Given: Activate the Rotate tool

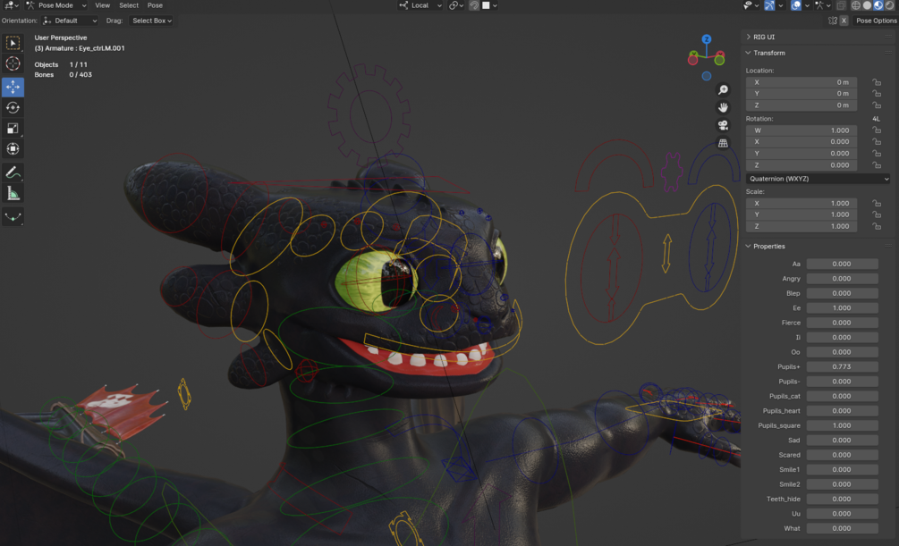Looking at the screenshot, I should click(x=13, y=107).
